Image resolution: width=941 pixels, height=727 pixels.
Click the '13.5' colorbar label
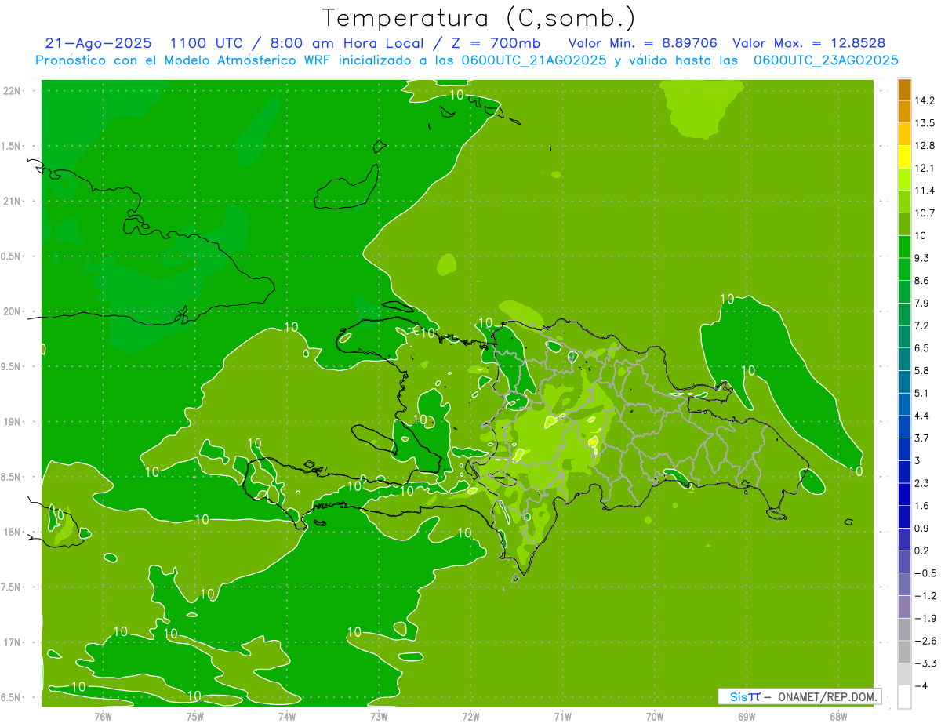pos(925,123)
